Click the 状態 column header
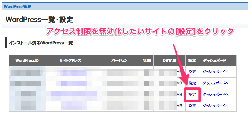 pyautogui.click(x=147, y=61)
